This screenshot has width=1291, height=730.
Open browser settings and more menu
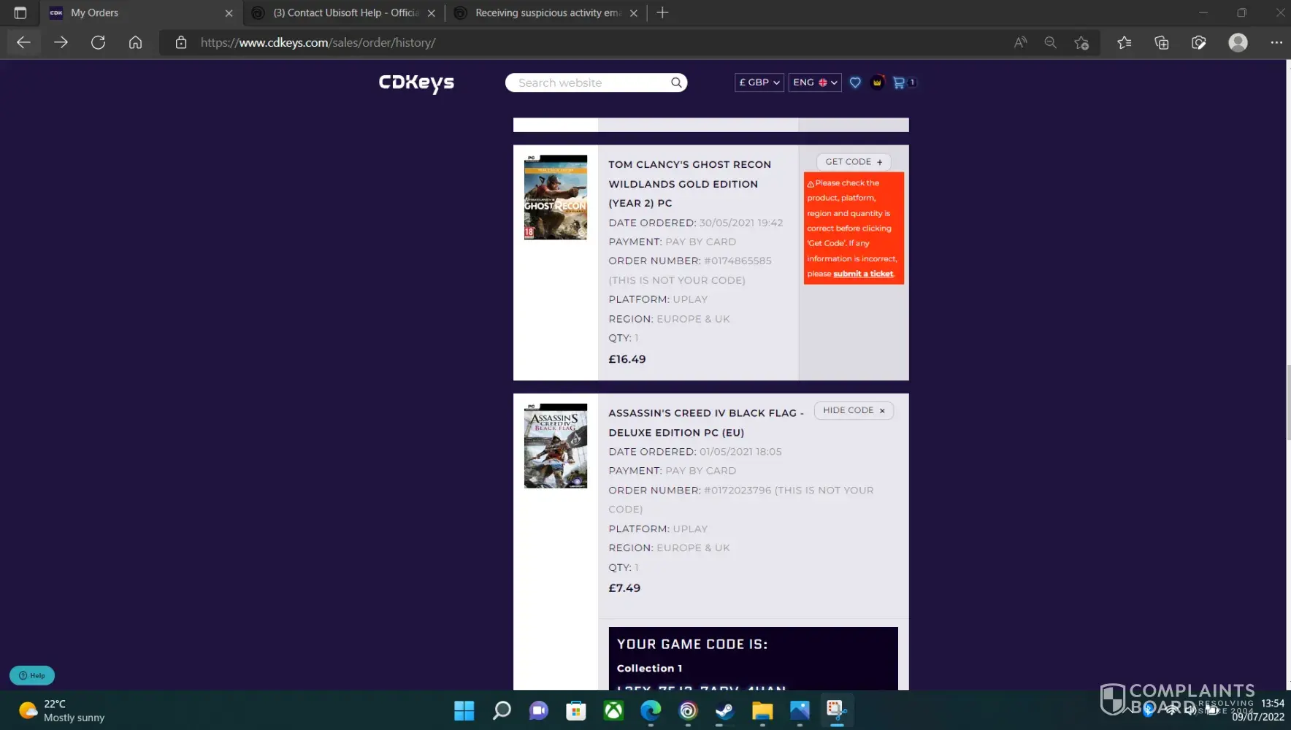coord(1276,42)
